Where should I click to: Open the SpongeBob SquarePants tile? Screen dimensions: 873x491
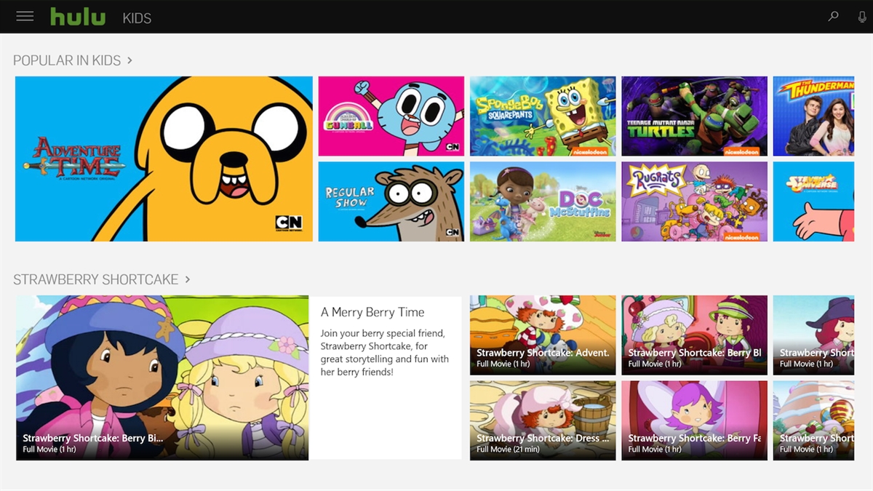point(543,116)
